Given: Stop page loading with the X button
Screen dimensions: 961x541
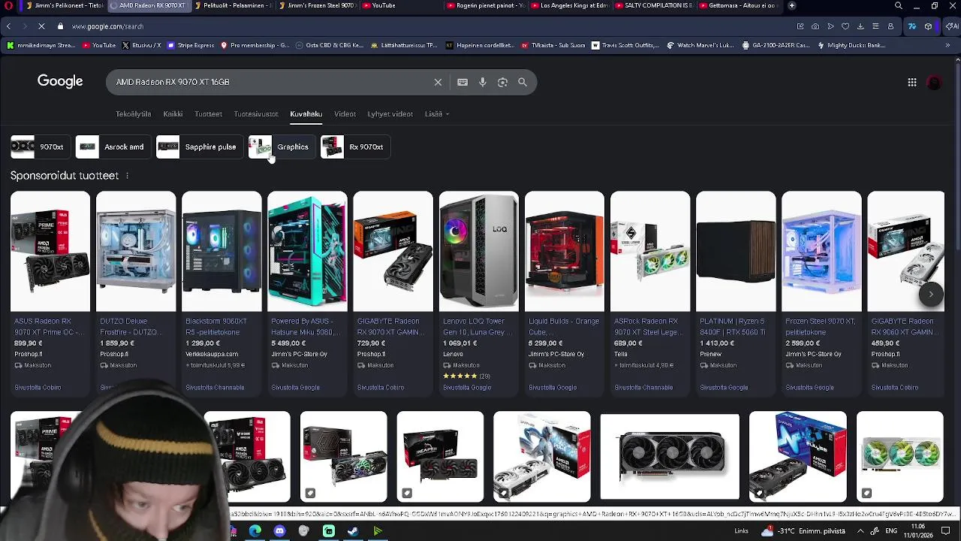Looking at the screenshot, I should point(41,26).
